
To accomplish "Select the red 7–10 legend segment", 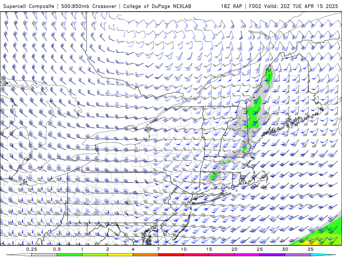I will coord(171,255).
